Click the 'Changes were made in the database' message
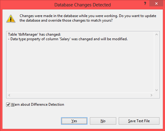Screen dimensions: 165x131 [x=88, y=18]
